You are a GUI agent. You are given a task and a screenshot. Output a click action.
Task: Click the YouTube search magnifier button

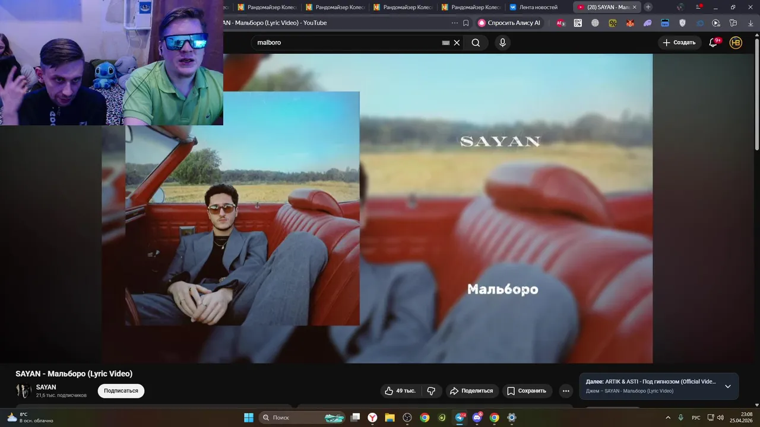click(476, 43)
